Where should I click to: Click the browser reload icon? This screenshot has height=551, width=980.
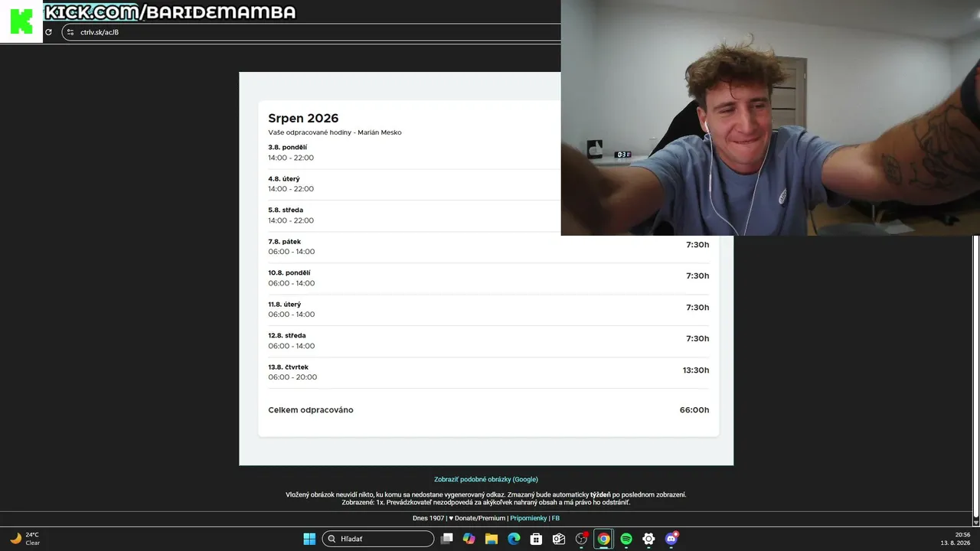(48, 32)
